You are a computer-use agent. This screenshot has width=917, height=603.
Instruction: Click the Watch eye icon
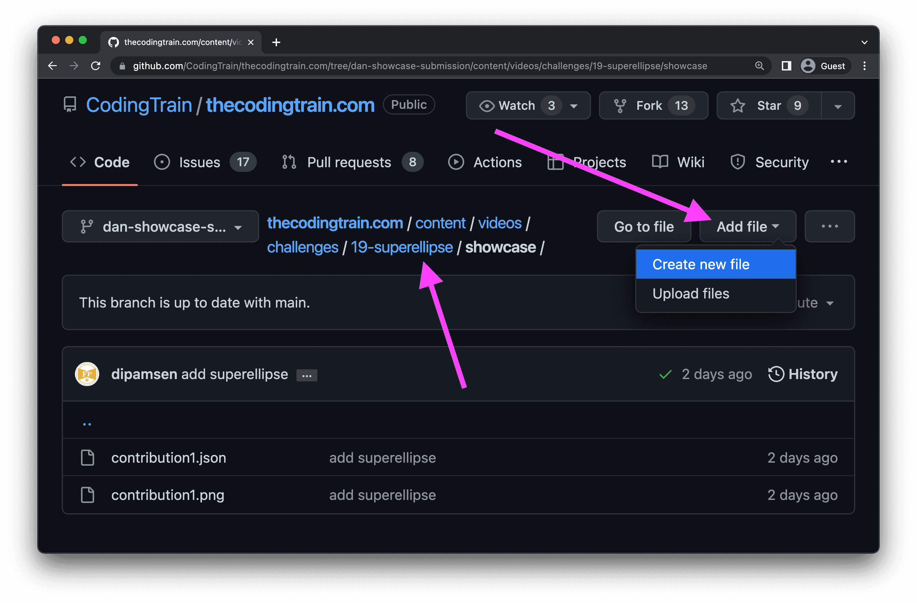(487, 105)
